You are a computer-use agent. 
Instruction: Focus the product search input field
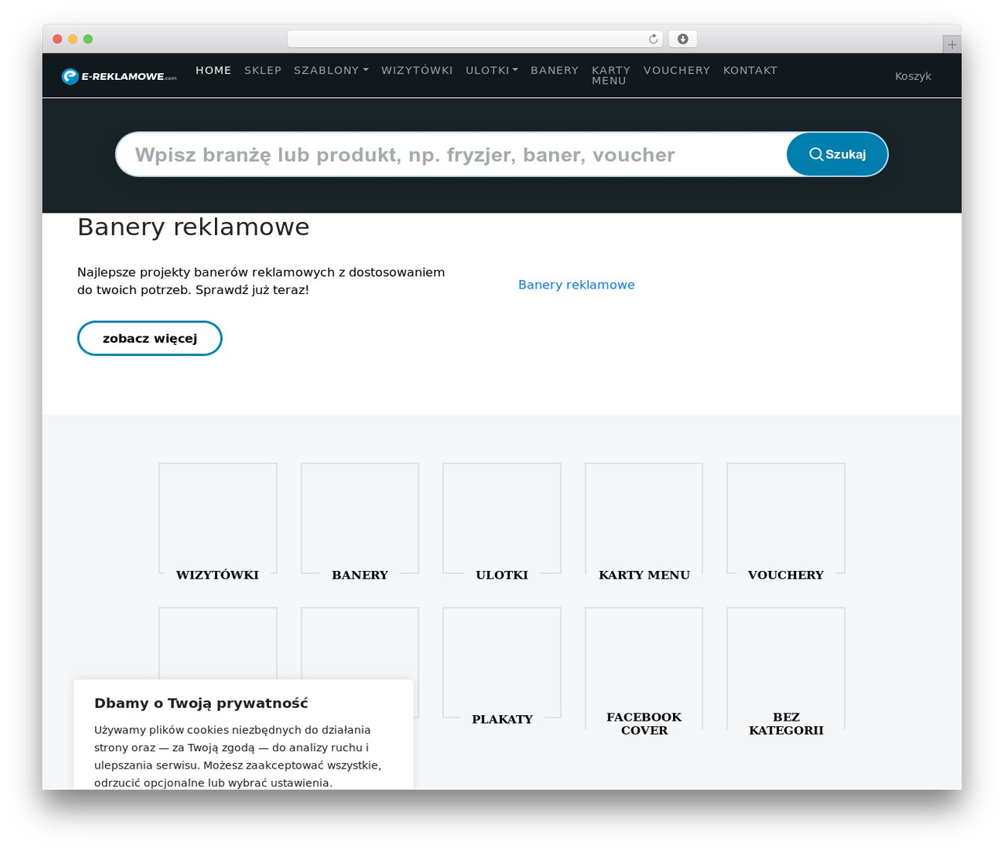(452, 154)
